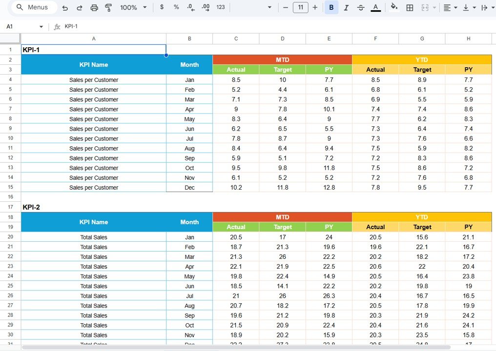Viewport: 496px width, 351px height.
Task: Redo the last action
Action: click(x=80, y=7)
